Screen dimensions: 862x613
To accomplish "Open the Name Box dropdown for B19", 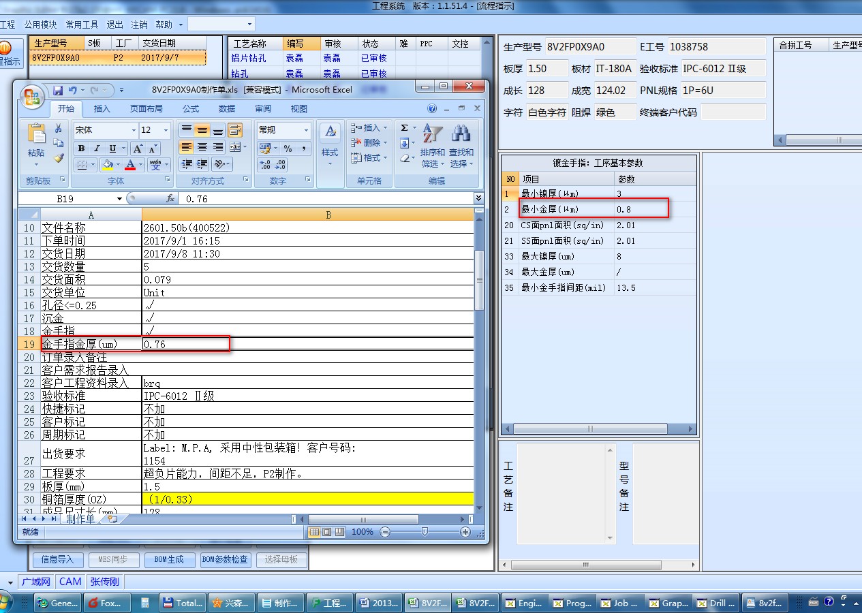I will 120,199.
